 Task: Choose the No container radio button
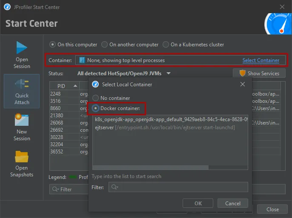point(95,98)
